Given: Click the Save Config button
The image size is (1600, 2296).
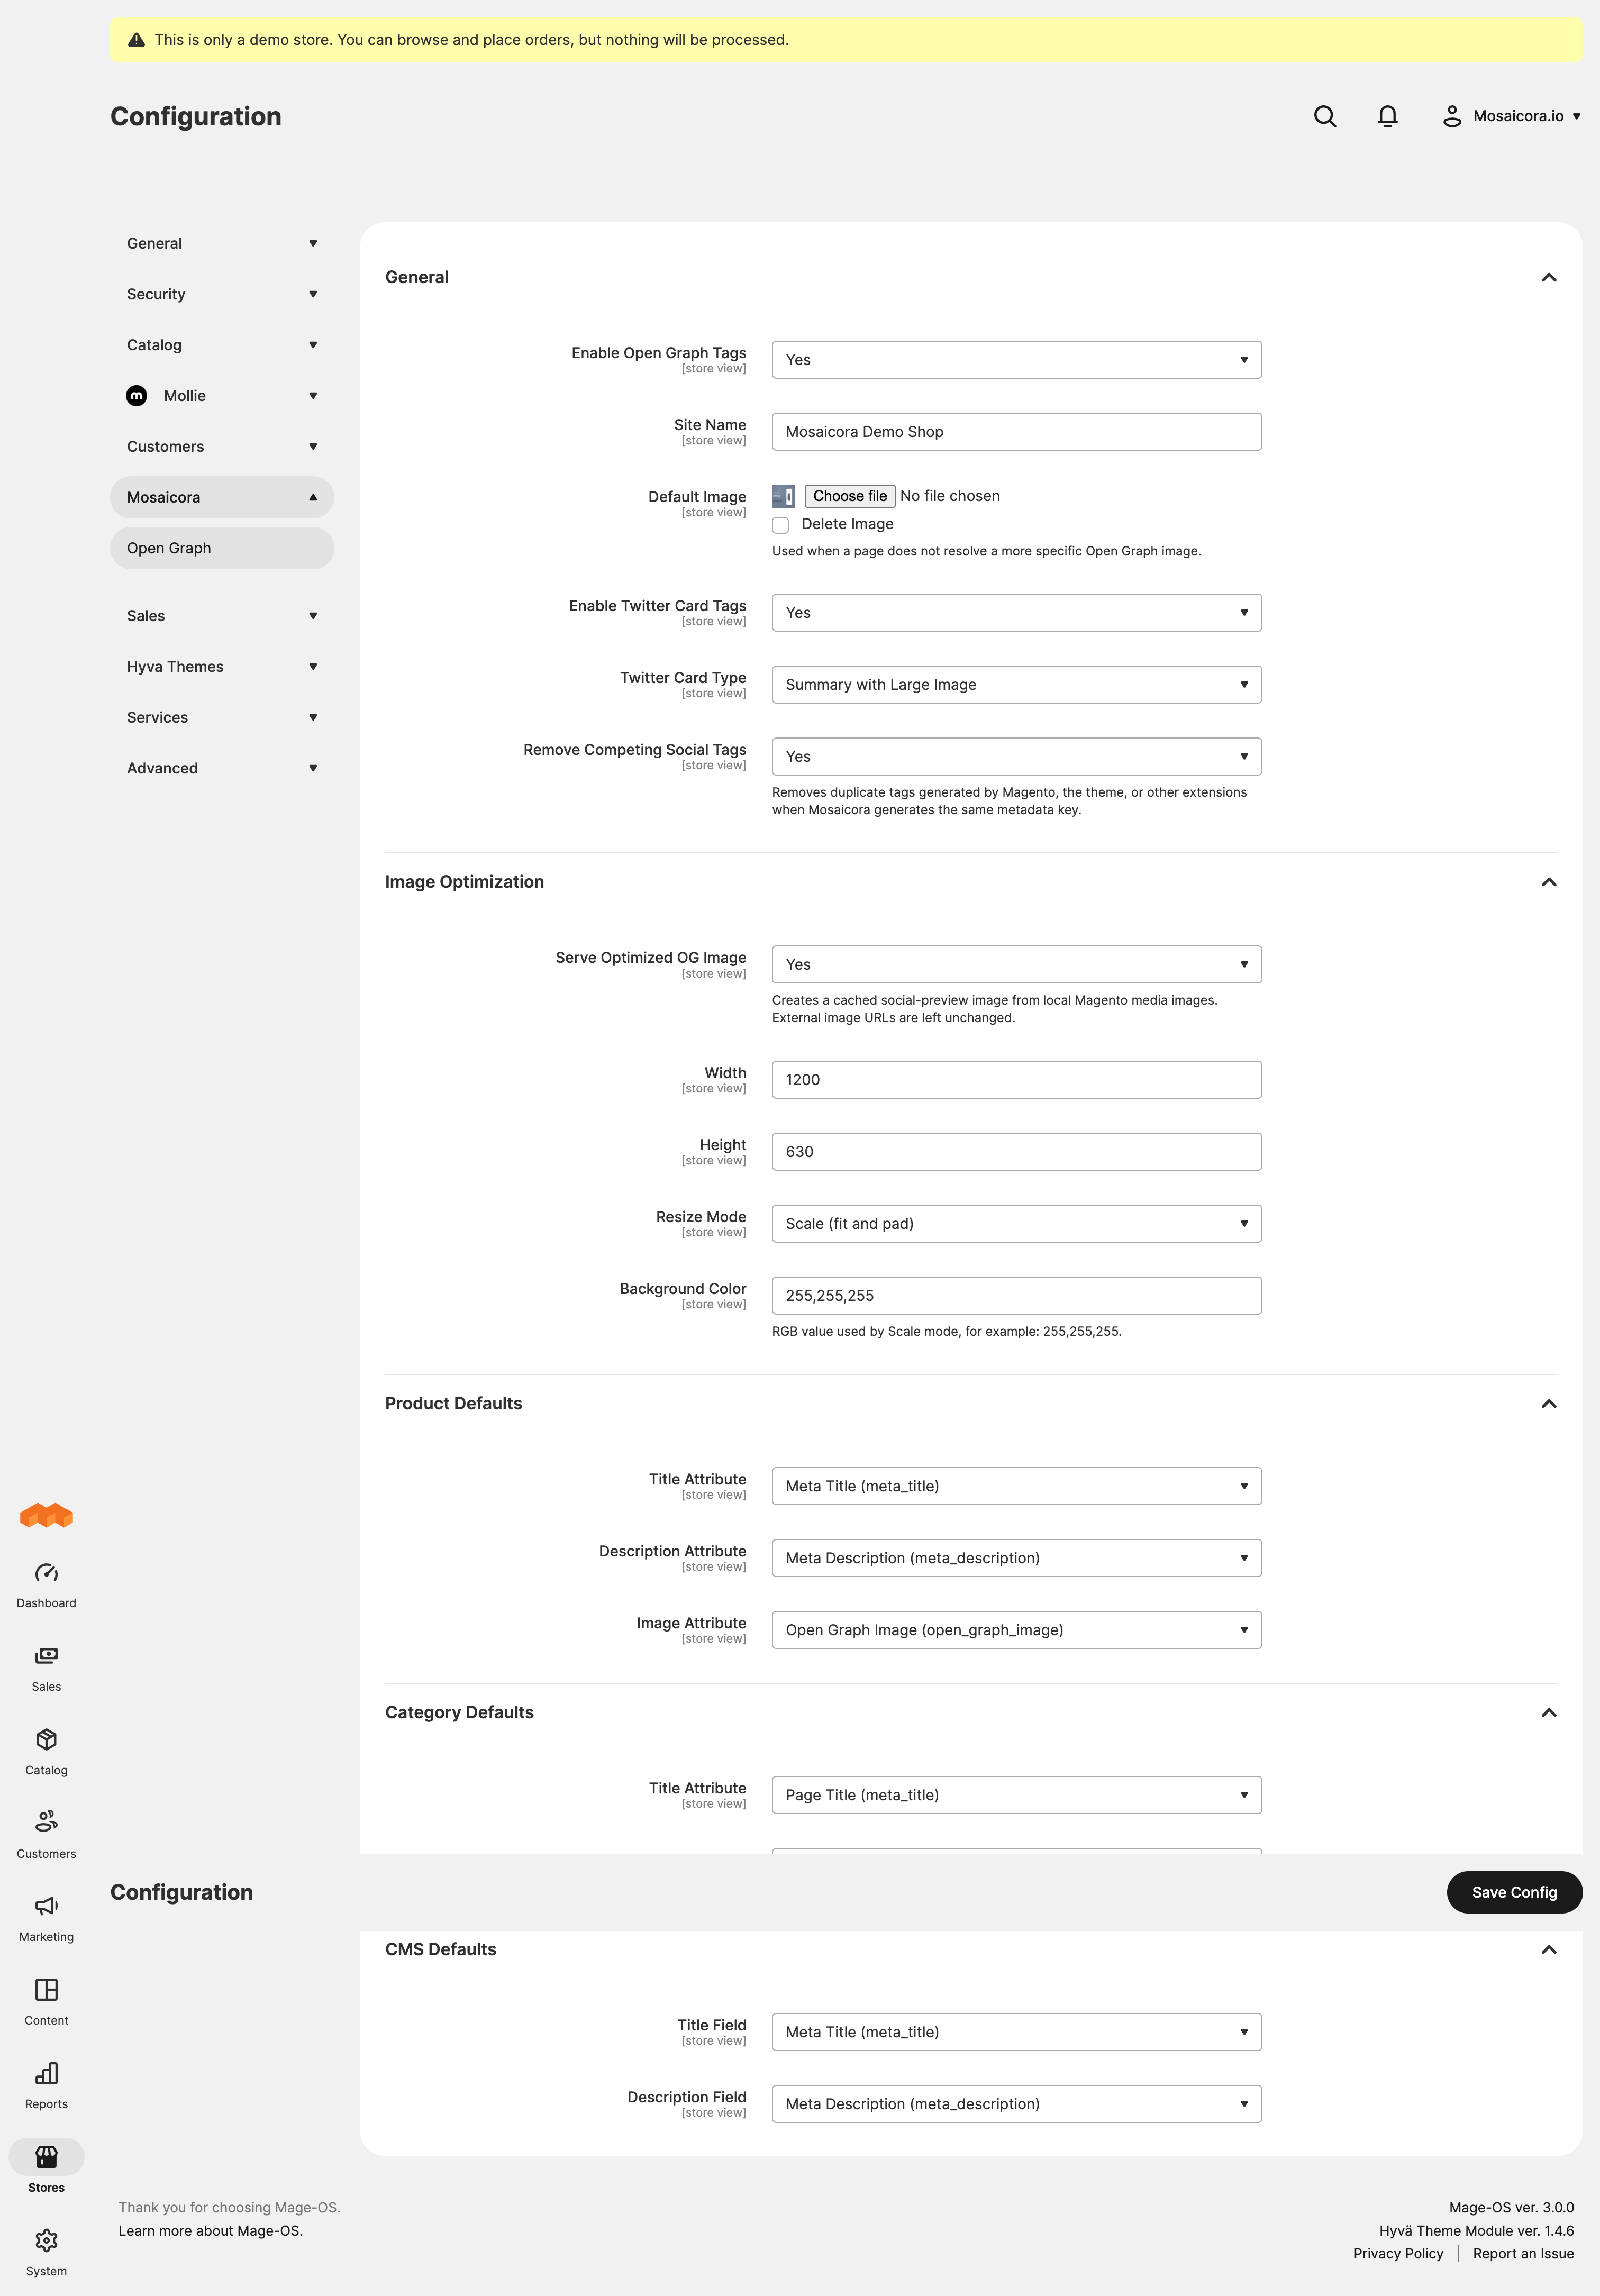Looking at the screenshot, I should tap(1514, 1892).
